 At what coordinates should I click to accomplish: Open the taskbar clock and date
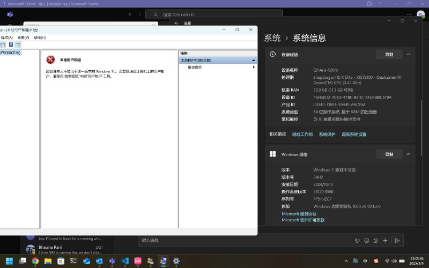pos(417,261)
